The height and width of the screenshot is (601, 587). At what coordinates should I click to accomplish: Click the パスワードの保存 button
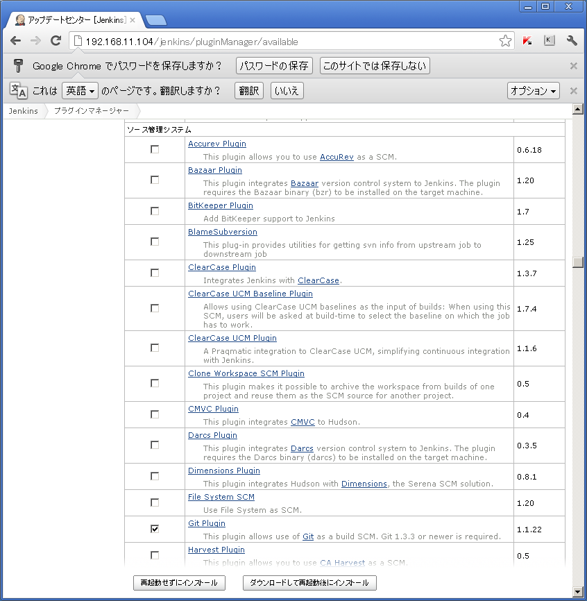(274, 66)
